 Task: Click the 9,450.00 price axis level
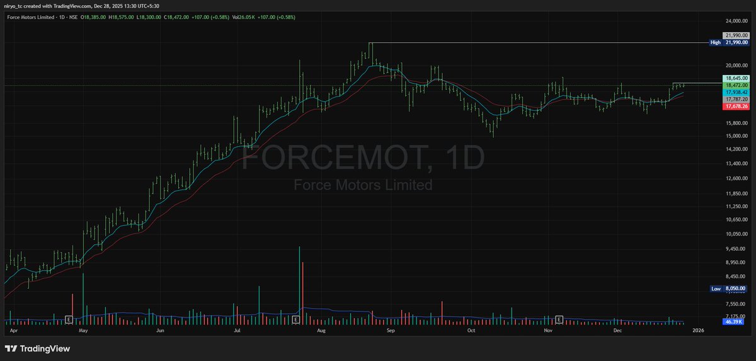point(736,248)
